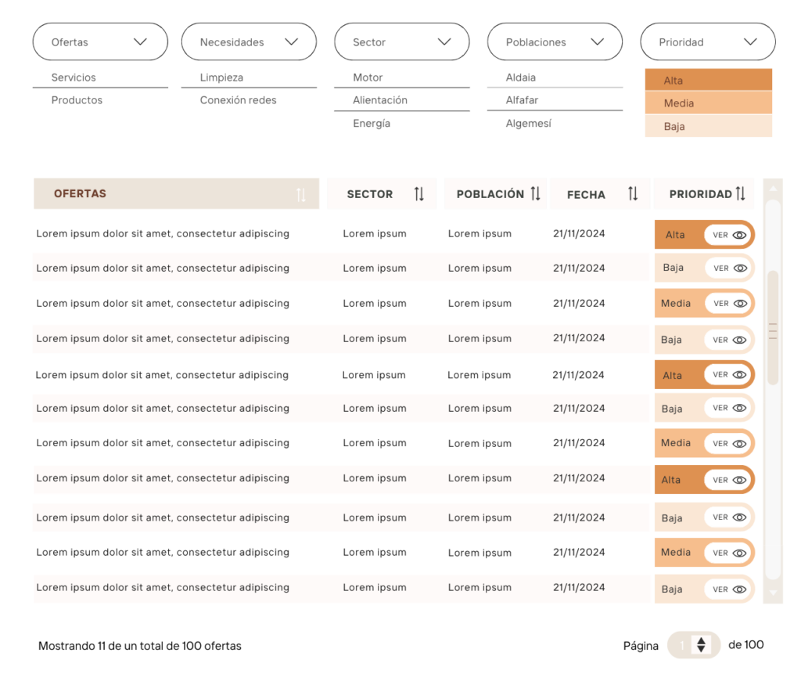Select Servicios under Ofertas

74,78
